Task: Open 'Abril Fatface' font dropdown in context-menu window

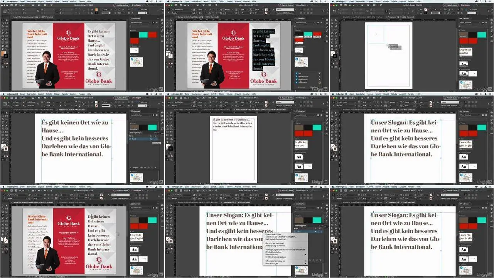Action: pyautogui.click(x=182, y=195)
